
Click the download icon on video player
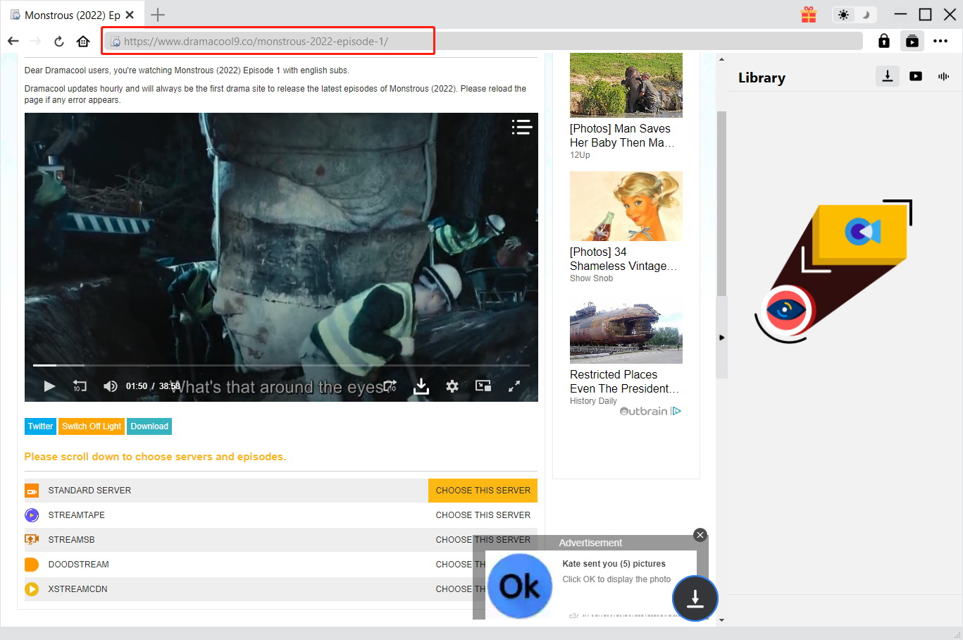coord(421,386)
